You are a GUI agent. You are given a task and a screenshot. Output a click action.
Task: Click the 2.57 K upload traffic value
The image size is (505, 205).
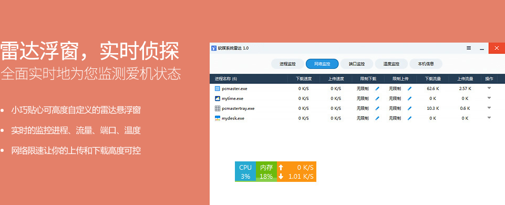(x=465, y=88)
